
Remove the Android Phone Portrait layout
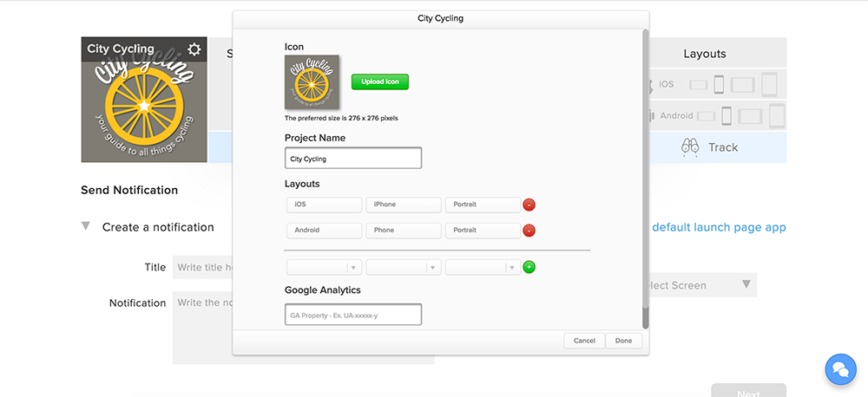(x=529, y=231)
